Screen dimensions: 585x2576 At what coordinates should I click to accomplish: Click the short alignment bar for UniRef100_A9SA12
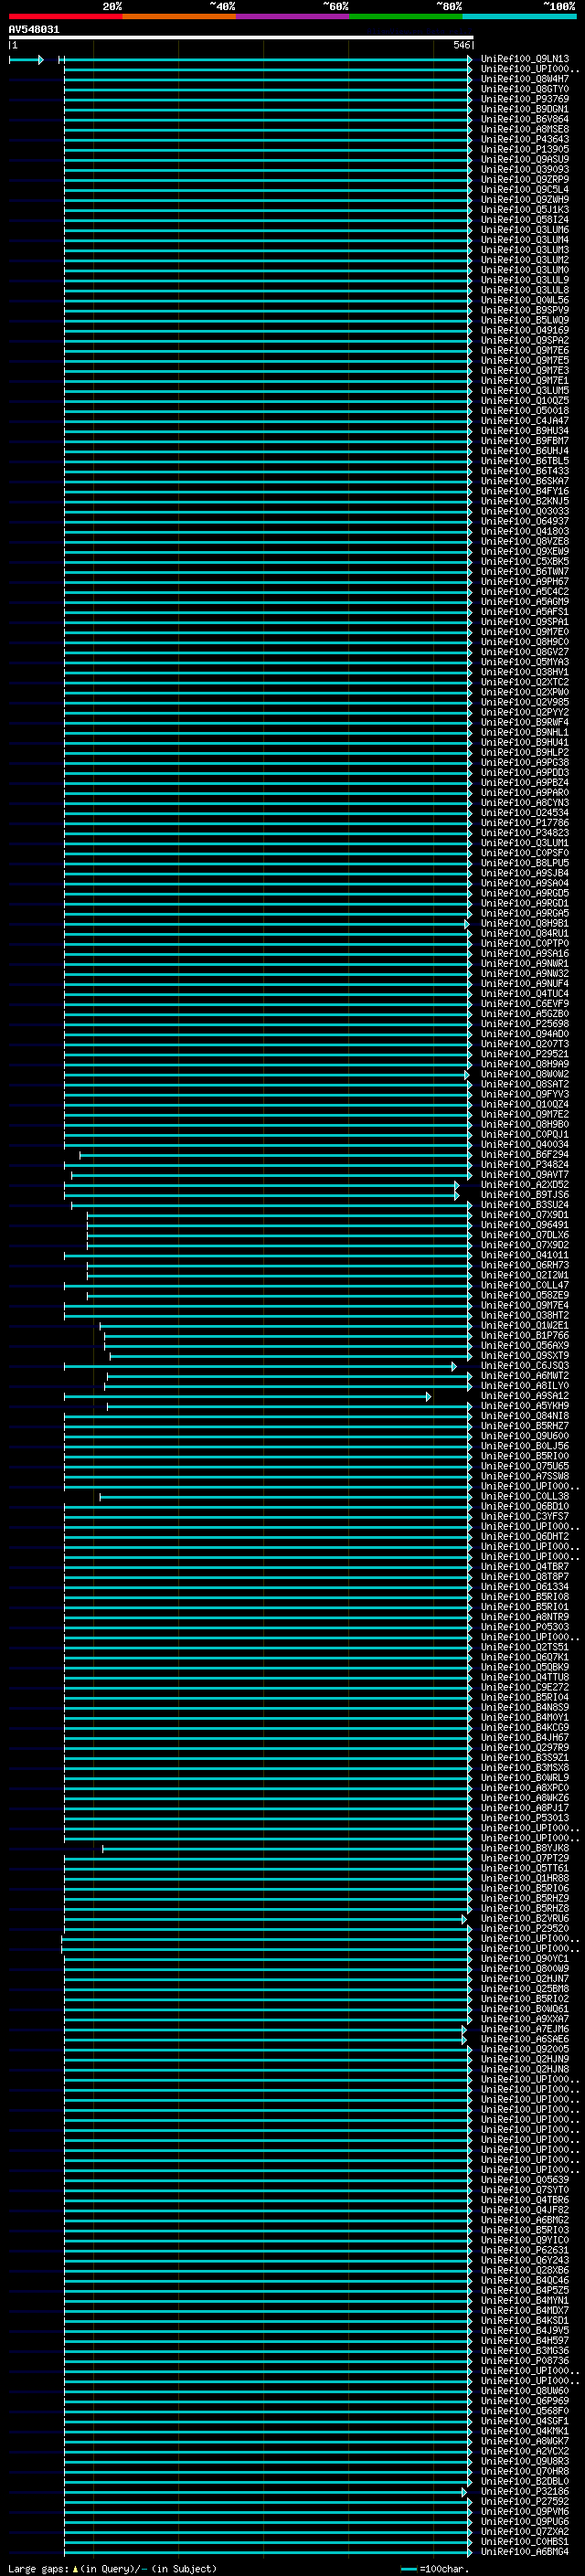(x=248, y=1396)
